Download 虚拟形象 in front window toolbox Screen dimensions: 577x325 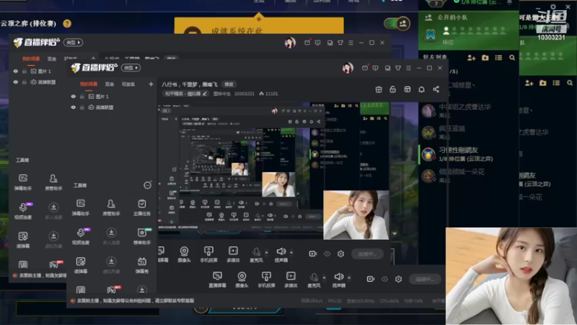click(x=111, y=265)
